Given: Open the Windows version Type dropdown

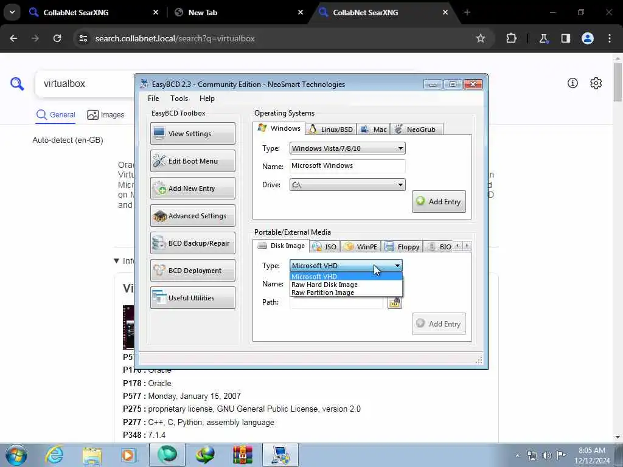Looking at the screenshot, I should pyautogui.click(x=347, y=148).
